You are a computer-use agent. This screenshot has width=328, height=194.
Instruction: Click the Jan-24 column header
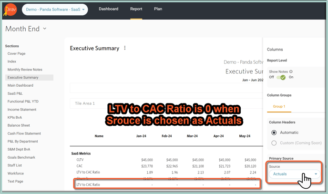(x=141, y=136)
